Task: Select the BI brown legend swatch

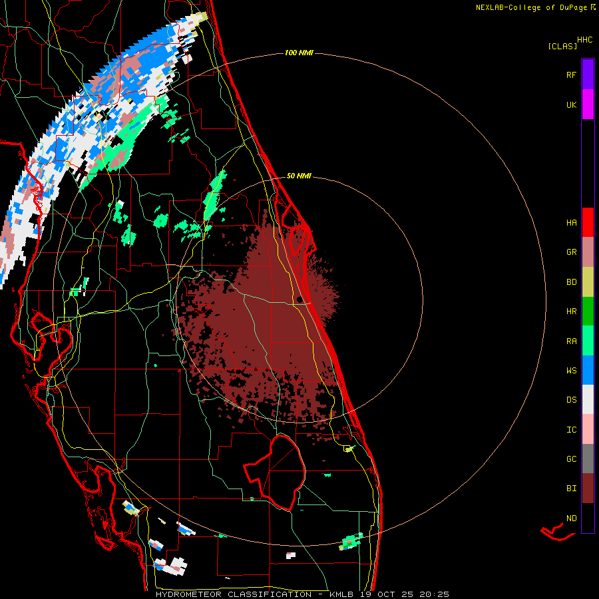Action: [x=588, y=489]
